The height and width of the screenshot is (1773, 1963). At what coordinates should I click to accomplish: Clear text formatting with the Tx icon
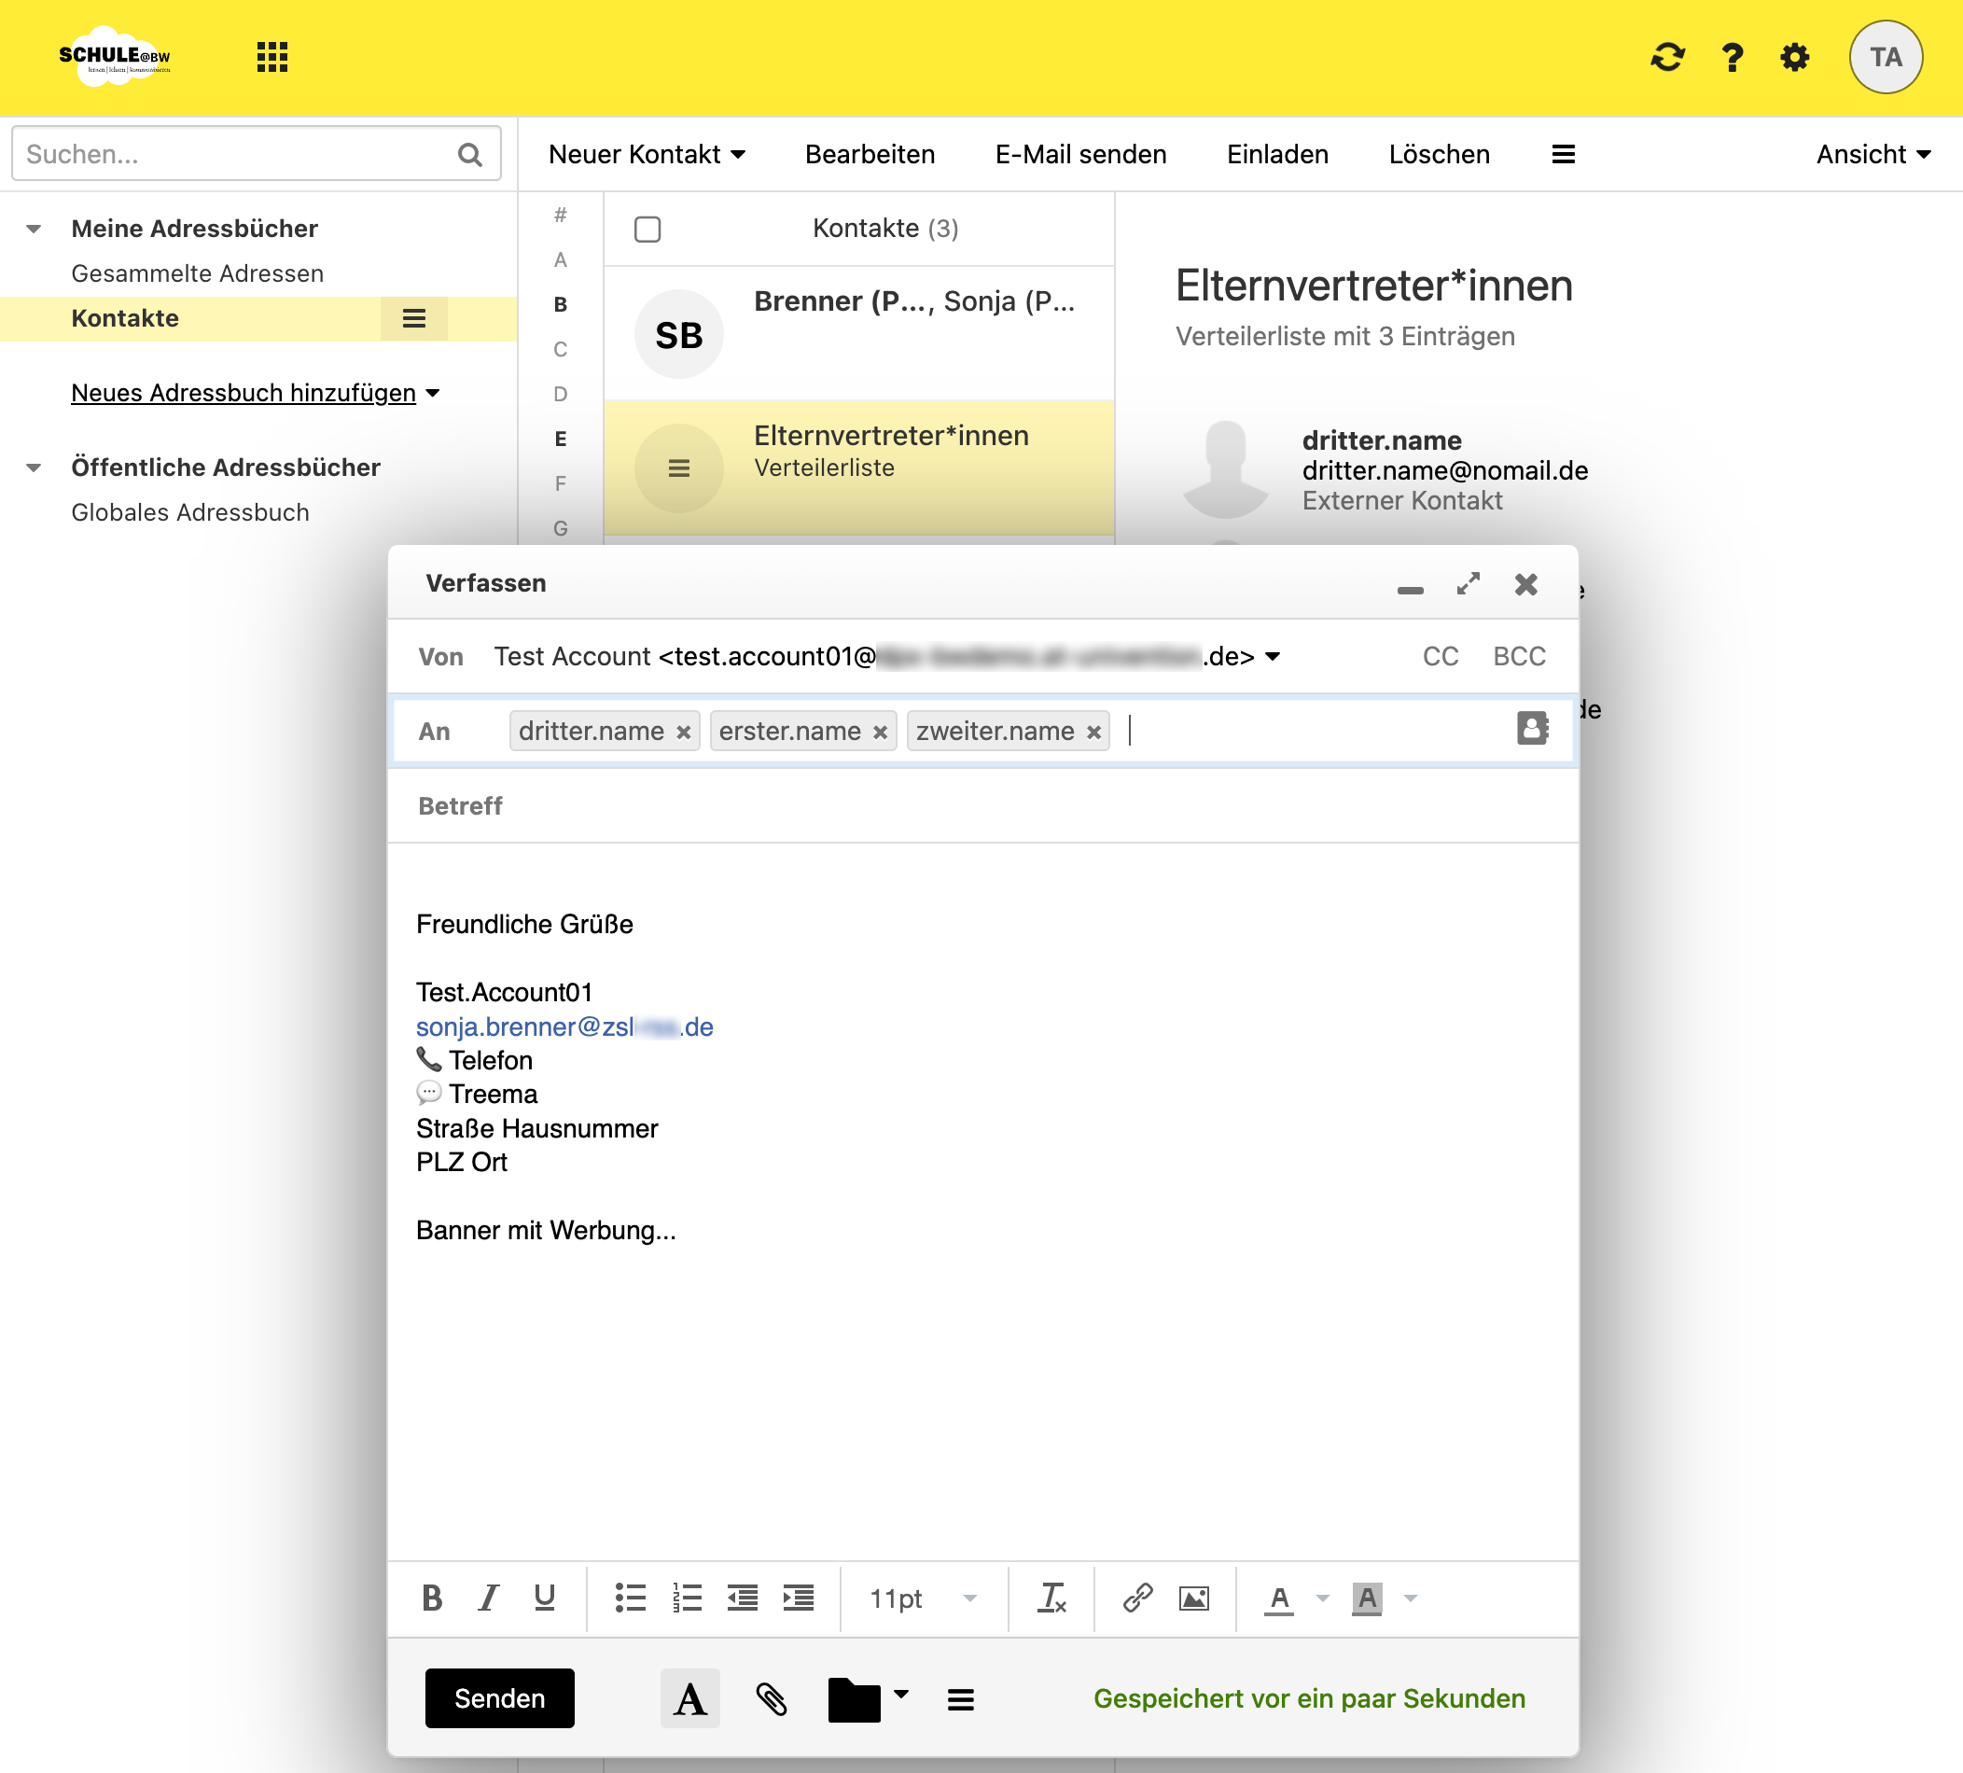(1051, 1598)
